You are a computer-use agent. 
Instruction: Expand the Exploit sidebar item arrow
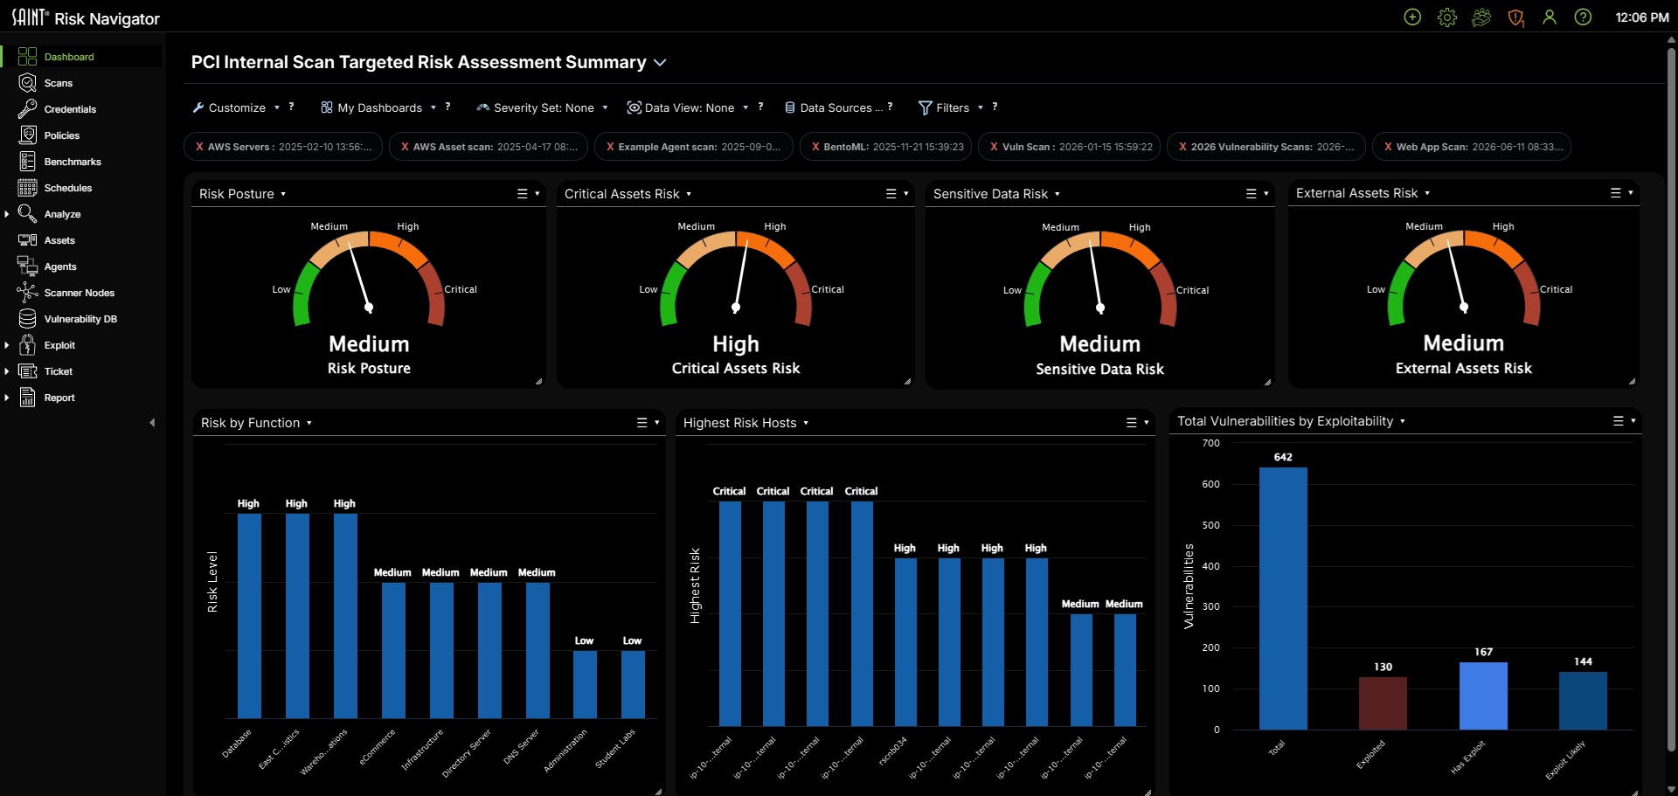(x=7, y=345)
